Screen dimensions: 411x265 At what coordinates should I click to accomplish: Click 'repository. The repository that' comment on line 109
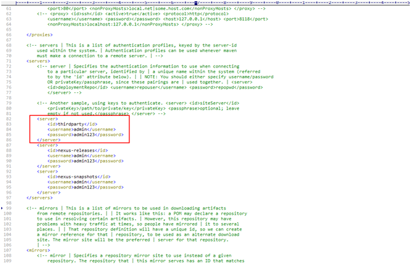146,261
